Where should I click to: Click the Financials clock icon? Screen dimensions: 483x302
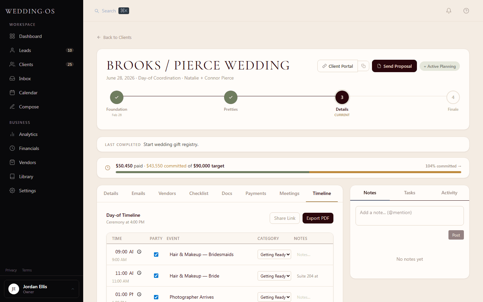point(12,148)
